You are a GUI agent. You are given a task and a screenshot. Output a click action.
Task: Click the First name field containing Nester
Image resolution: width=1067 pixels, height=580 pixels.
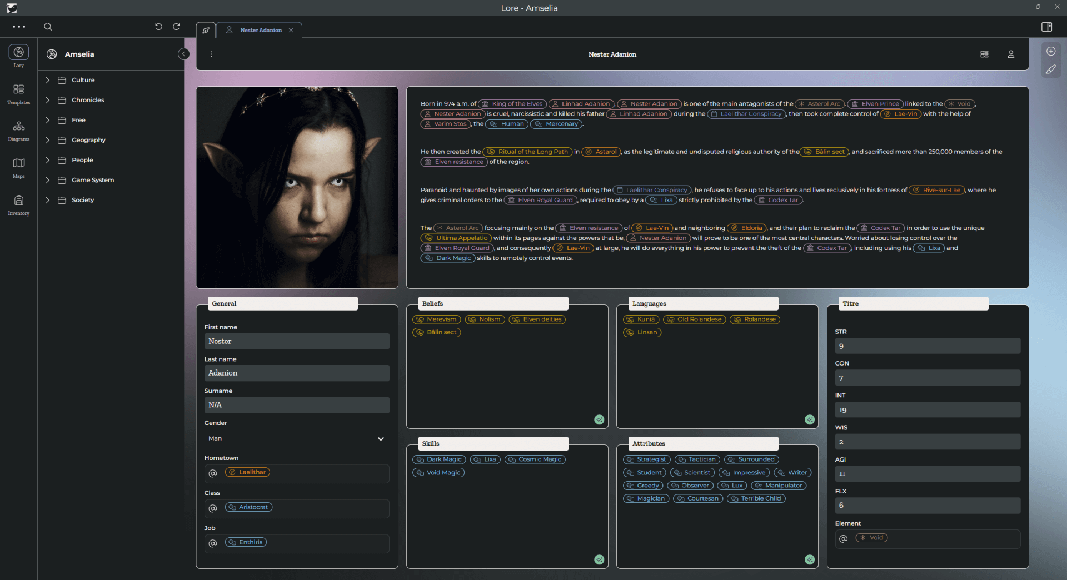pos(296,341)
